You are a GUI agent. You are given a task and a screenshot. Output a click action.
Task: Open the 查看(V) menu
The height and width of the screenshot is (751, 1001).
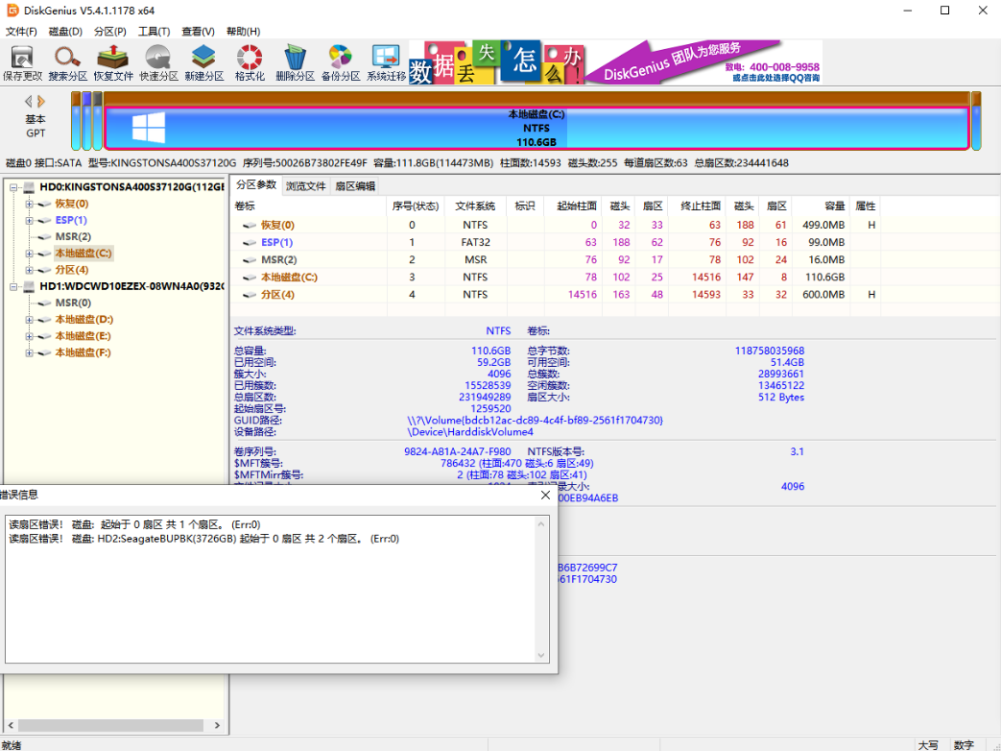click(x=198, y=32)
